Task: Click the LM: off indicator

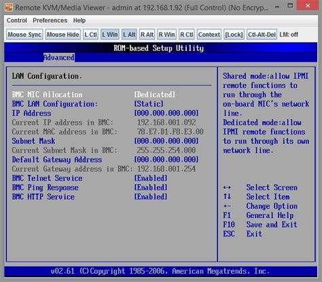Action: pos(289,35)
